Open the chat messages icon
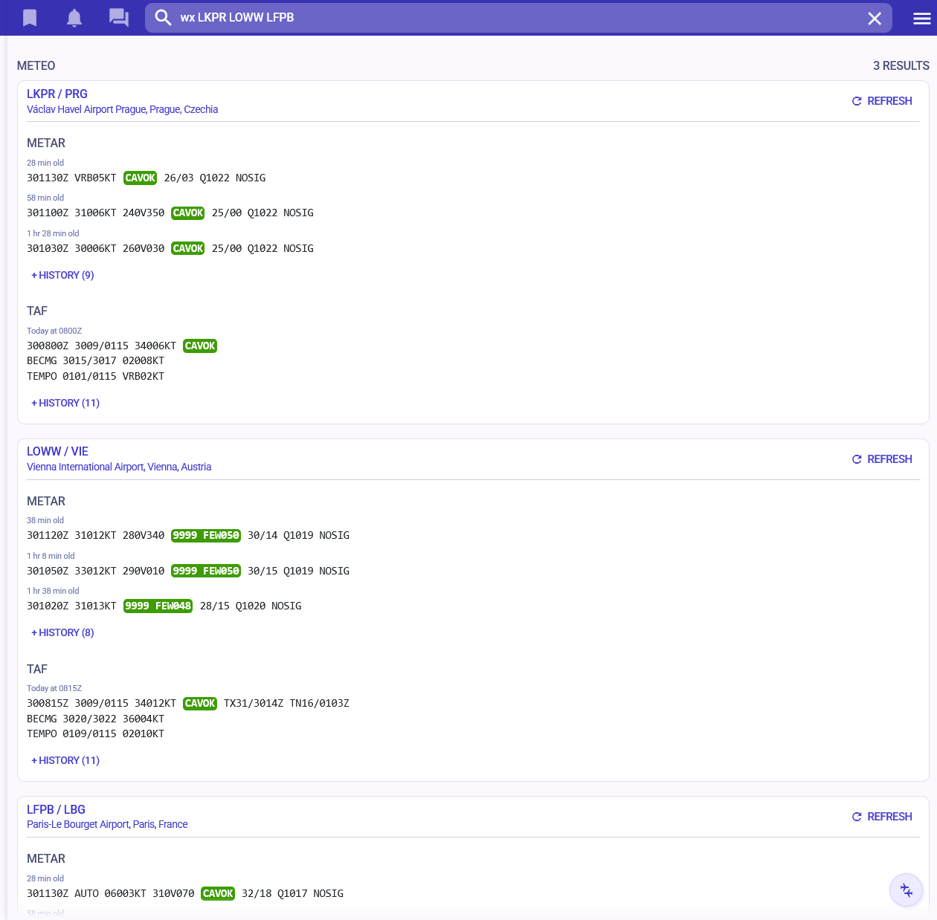Screen dimensions: 937x920 point(119,18)
